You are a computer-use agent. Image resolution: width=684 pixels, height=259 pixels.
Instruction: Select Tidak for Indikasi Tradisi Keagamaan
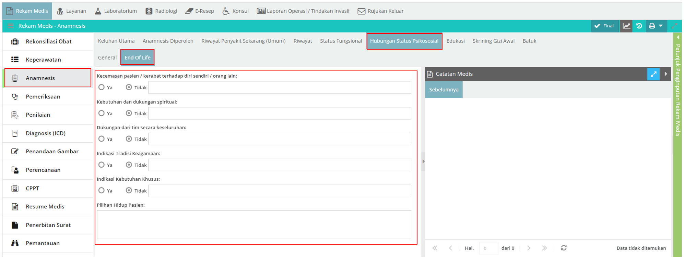[129, 165]
